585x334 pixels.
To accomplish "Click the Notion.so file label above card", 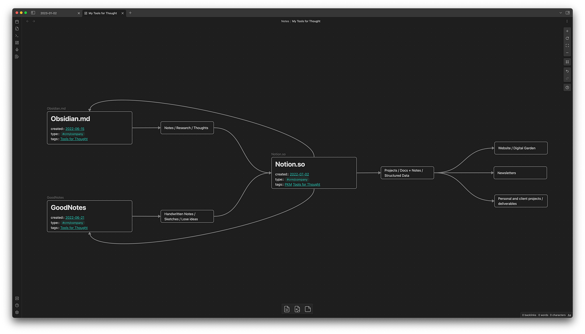I will (x=278, y=154).
